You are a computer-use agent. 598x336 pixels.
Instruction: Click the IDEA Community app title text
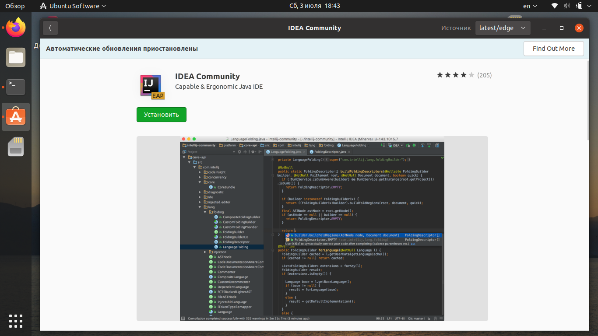[x=208, y=77]
